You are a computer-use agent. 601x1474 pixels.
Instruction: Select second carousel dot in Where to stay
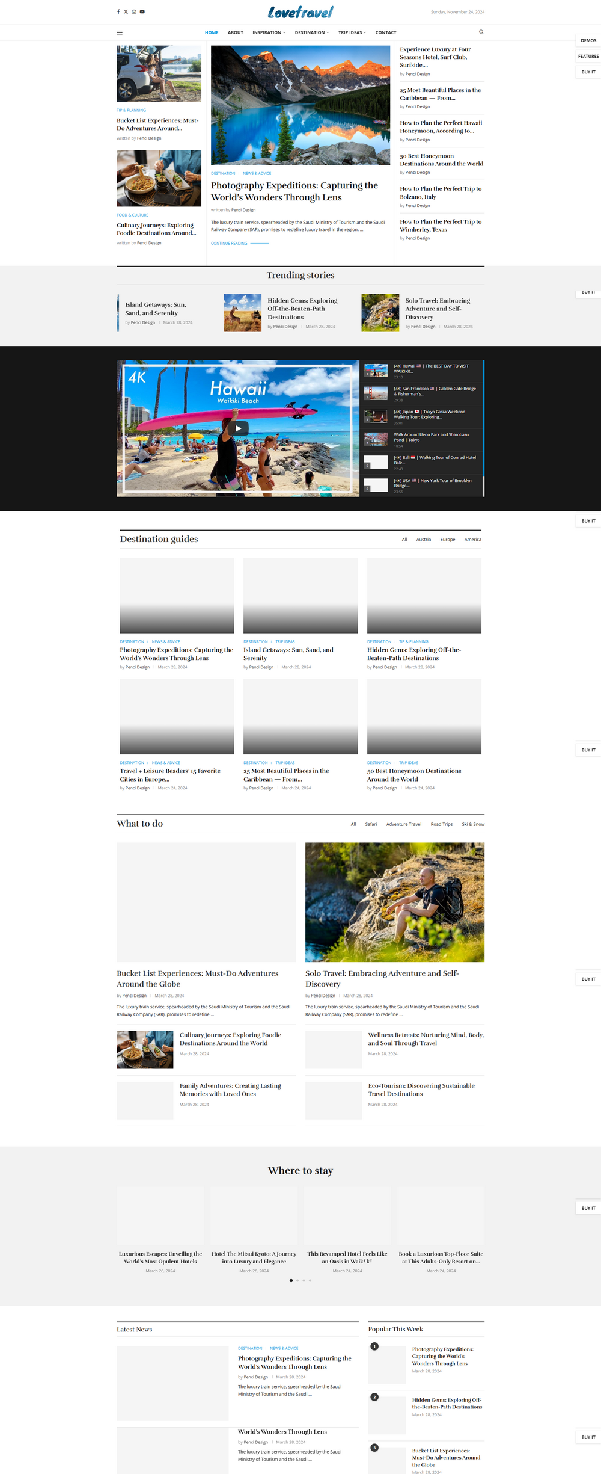[297, 1280]
